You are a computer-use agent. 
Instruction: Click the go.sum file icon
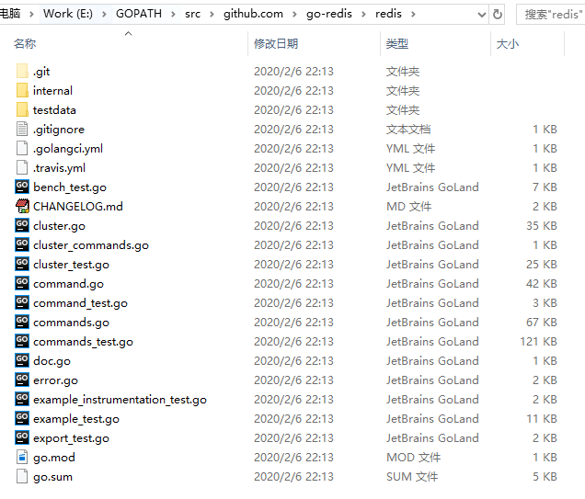22,476
